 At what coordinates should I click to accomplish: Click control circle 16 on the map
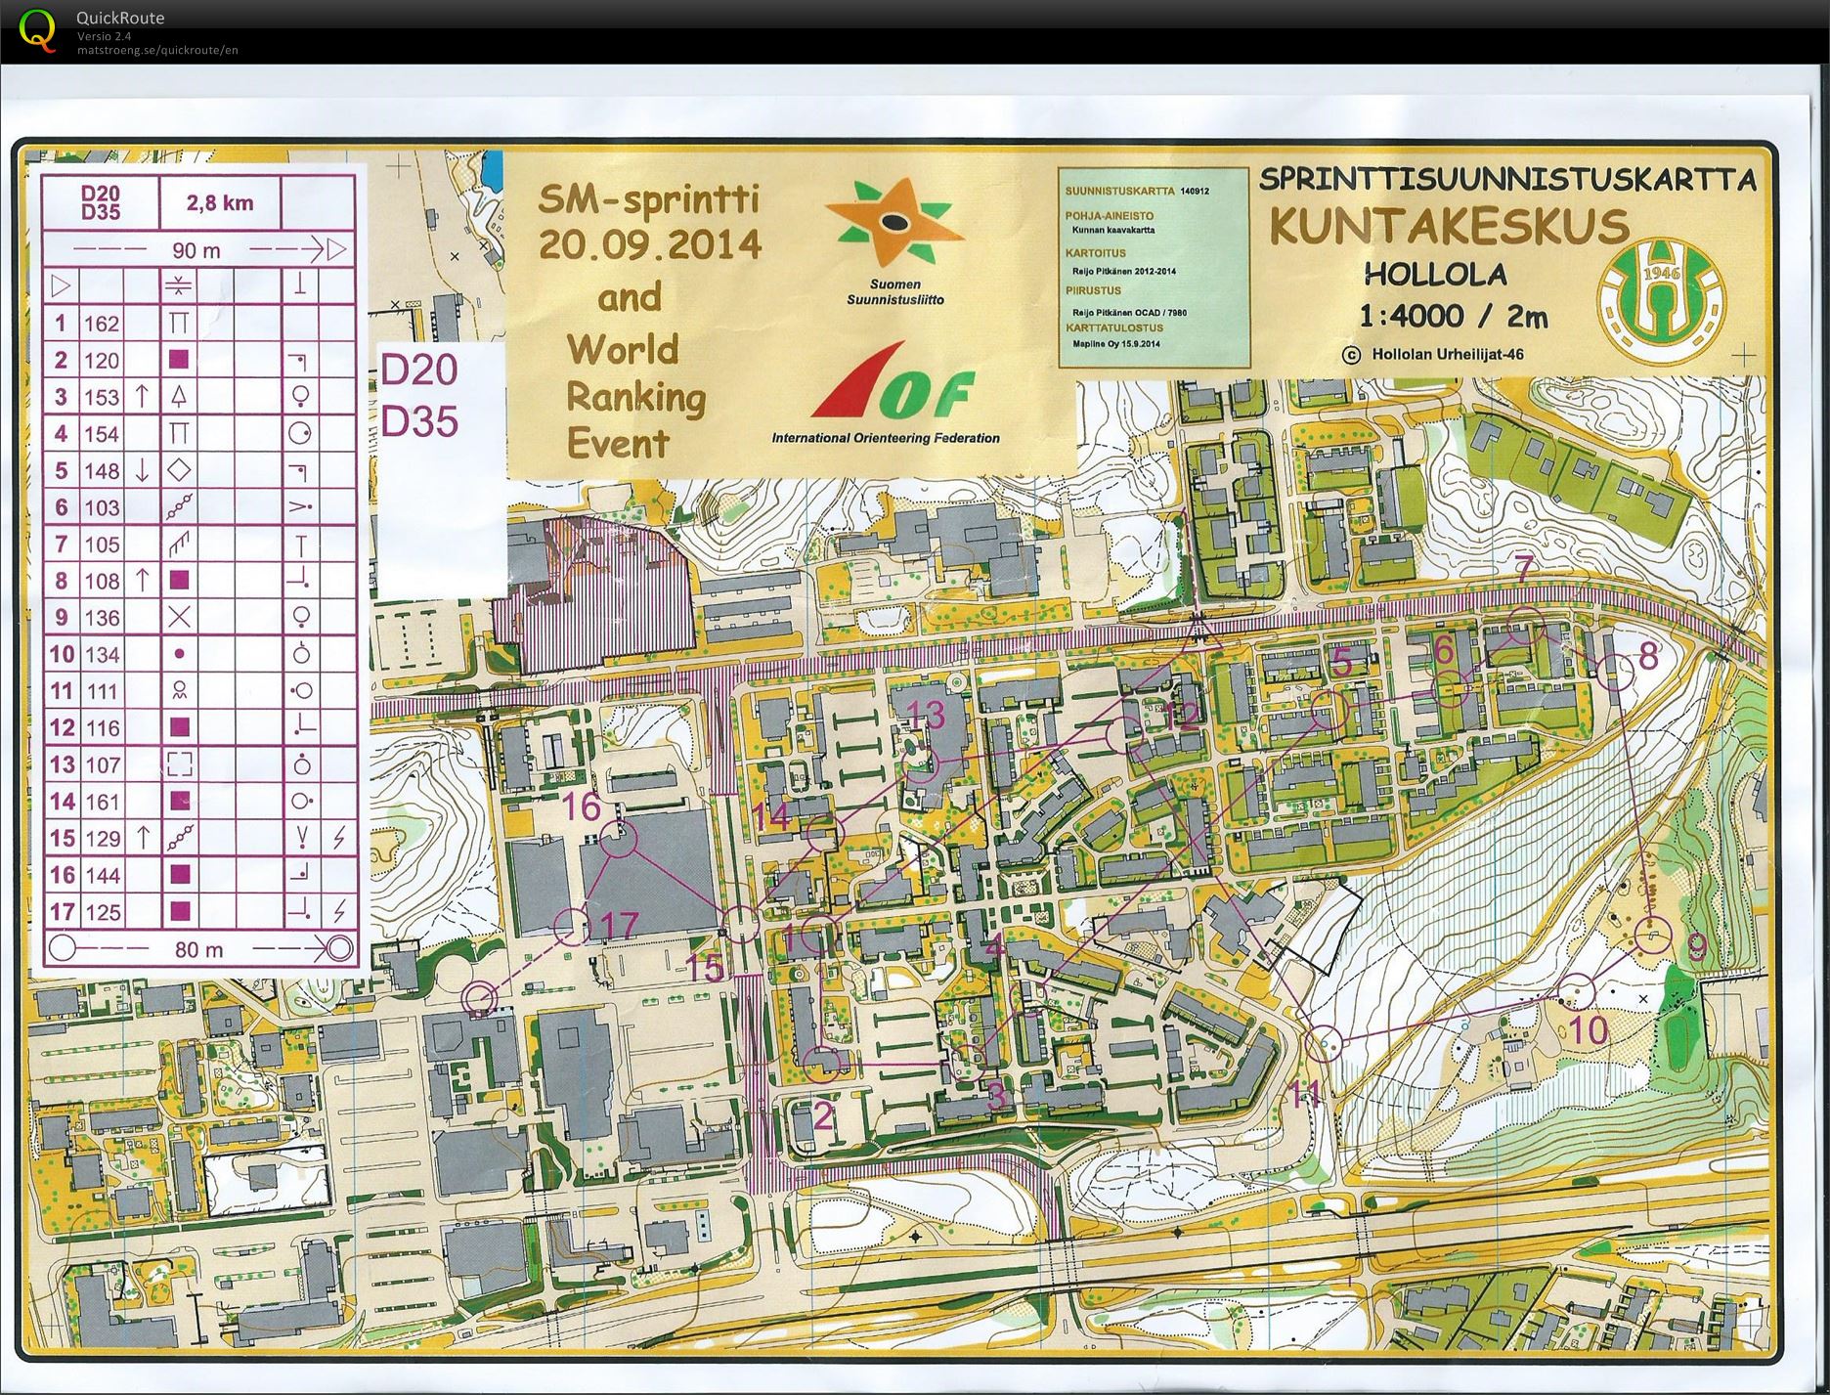coord(619,839)
